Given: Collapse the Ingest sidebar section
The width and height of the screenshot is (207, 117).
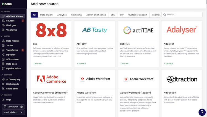Looking at the screenshot, I should [x=2, y=12].
